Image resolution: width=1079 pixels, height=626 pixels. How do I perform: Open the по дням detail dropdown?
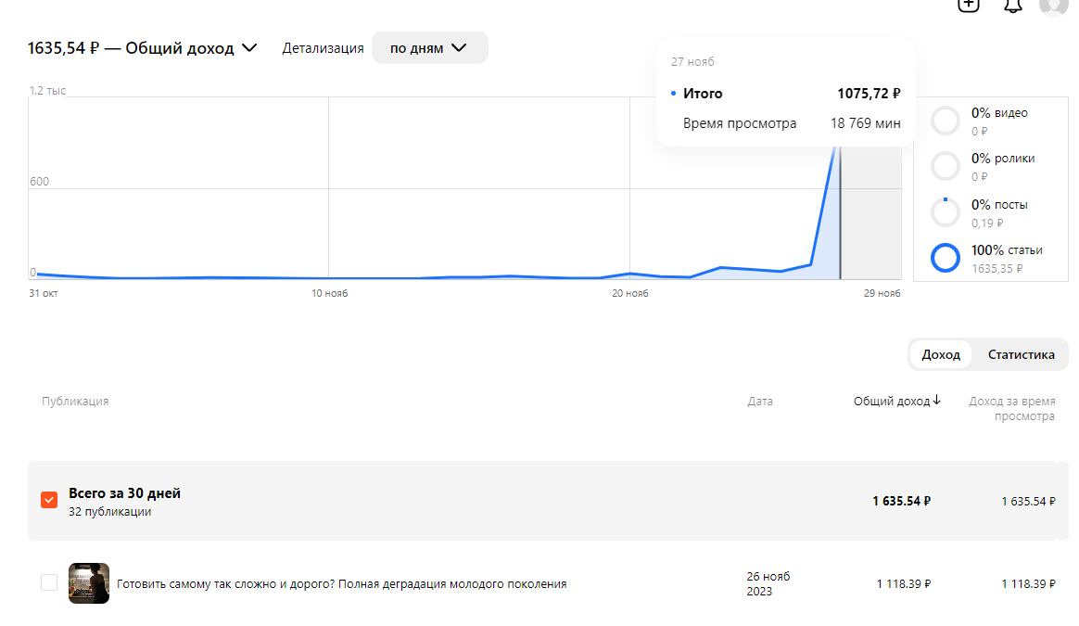[x=429, y=48]
